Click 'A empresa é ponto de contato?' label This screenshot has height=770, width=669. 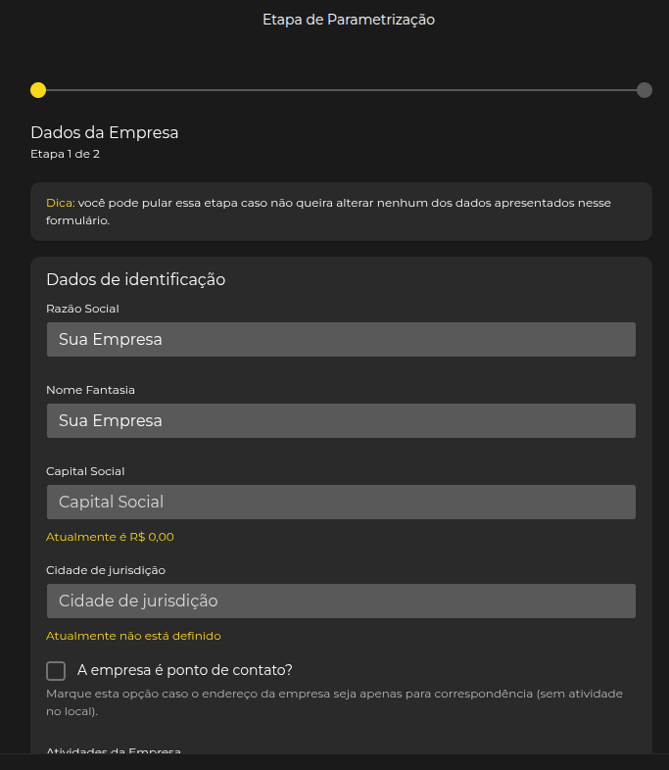(184, 670)
